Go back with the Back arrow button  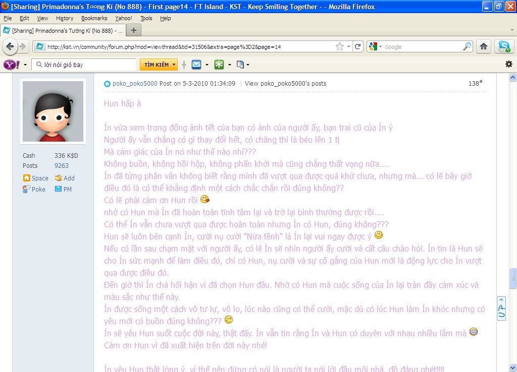pos(10,47)
